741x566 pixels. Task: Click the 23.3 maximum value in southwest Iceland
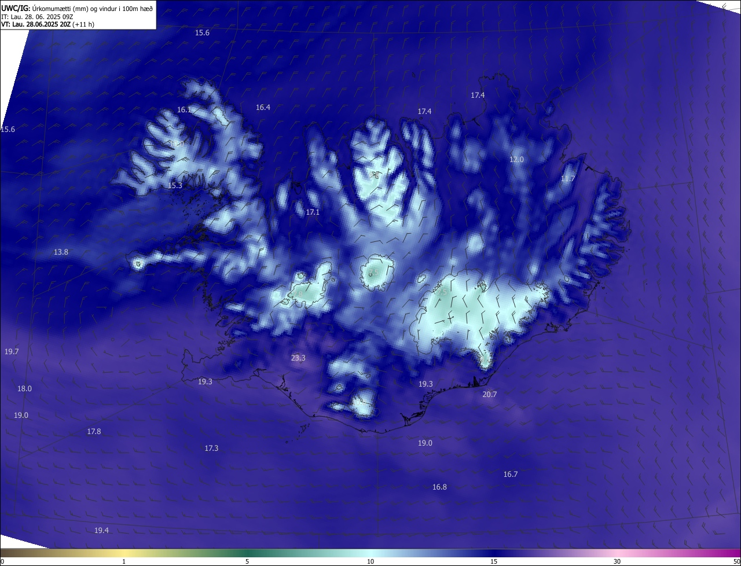298,358
